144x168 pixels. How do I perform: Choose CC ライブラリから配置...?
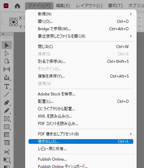81,109
